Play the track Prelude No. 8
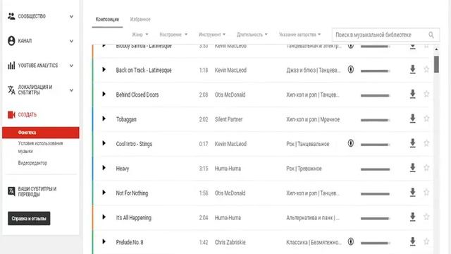Screen dimensions: 451x254 pyautogui.click(x=104, y=241)
